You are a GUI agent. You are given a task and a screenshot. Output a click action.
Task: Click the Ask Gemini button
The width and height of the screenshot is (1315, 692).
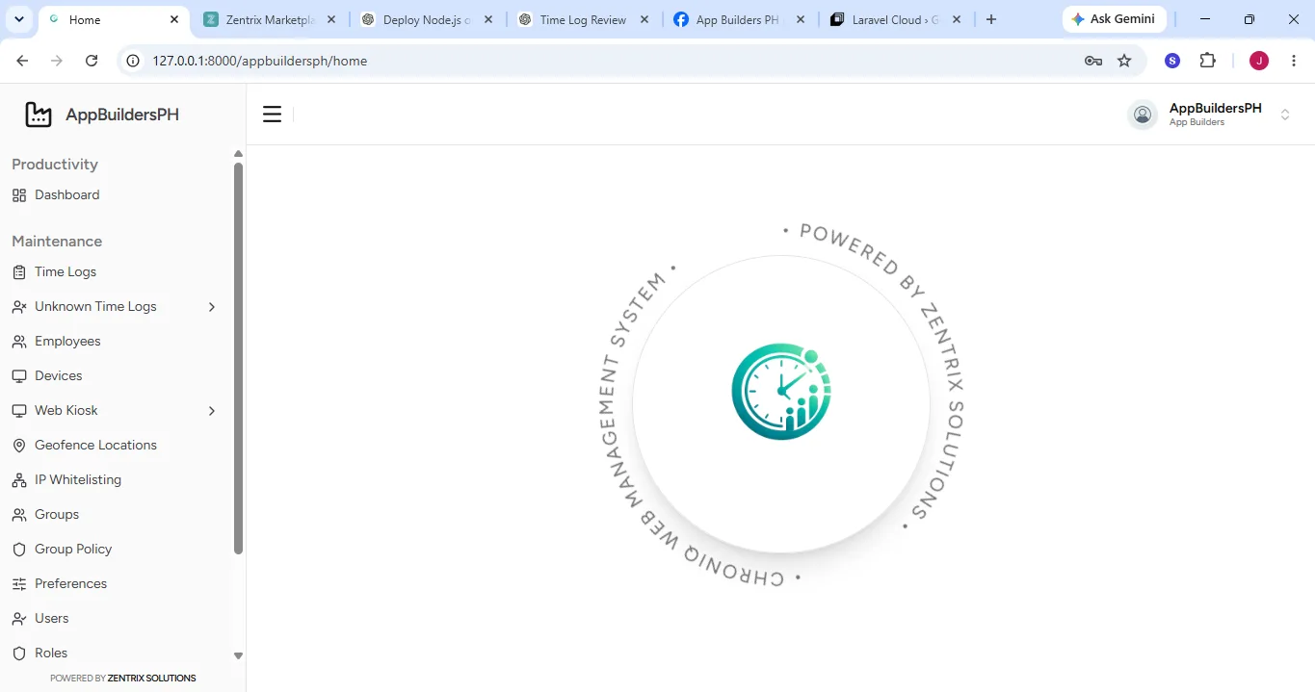pos(1114,19)
